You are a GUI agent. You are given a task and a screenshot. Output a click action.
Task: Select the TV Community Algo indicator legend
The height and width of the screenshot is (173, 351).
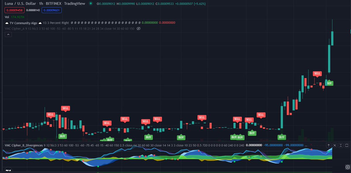(24, 23)
